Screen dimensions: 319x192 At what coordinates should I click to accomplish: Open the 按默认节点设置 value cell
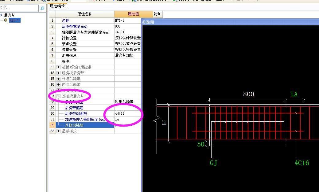click(128, 44)
